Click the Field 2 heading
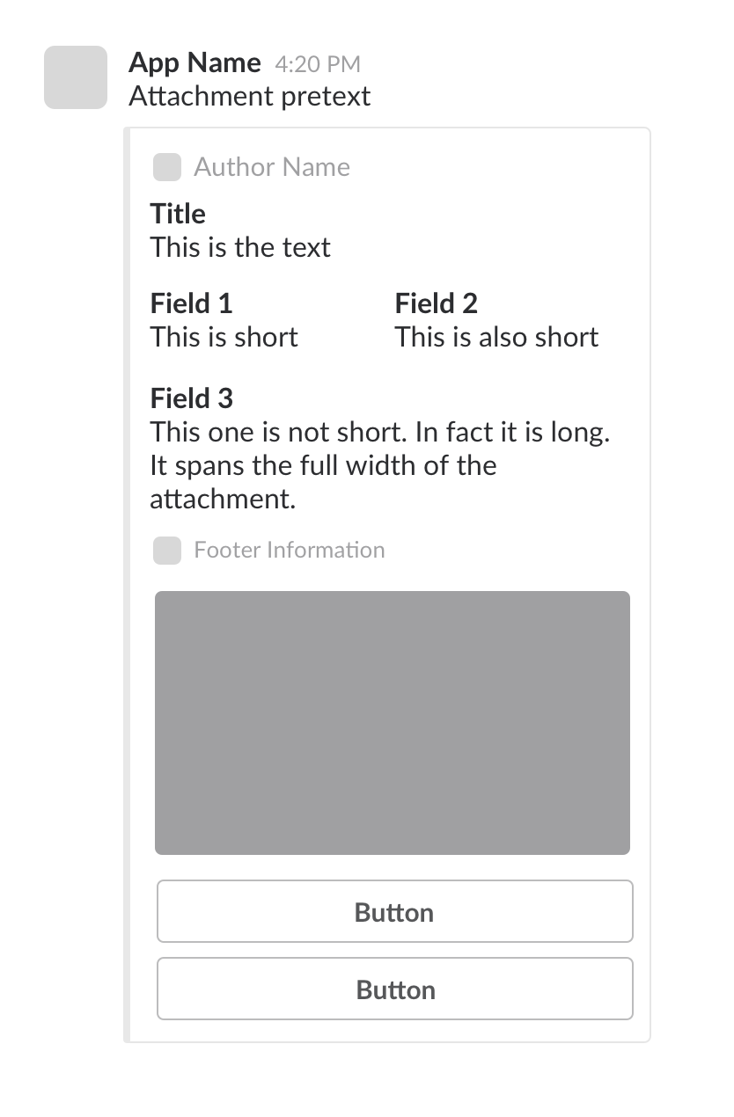Viewport: 734px width, 1117px height. (x=437, y=303)
